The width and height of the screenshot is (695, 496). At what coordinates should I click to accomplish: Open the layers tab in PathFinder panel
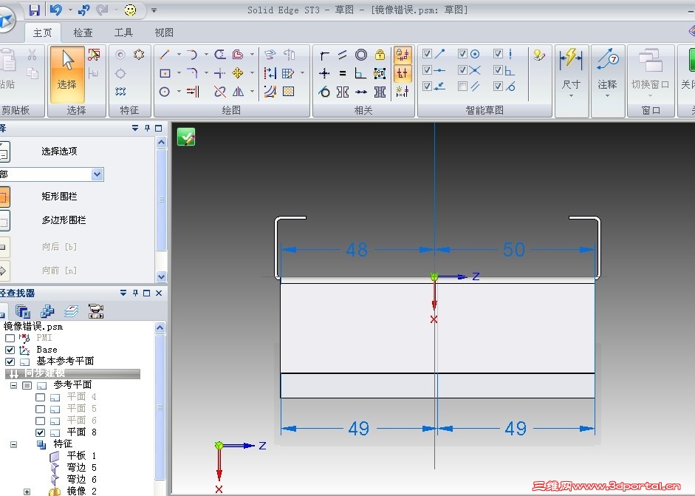point(72,311)
